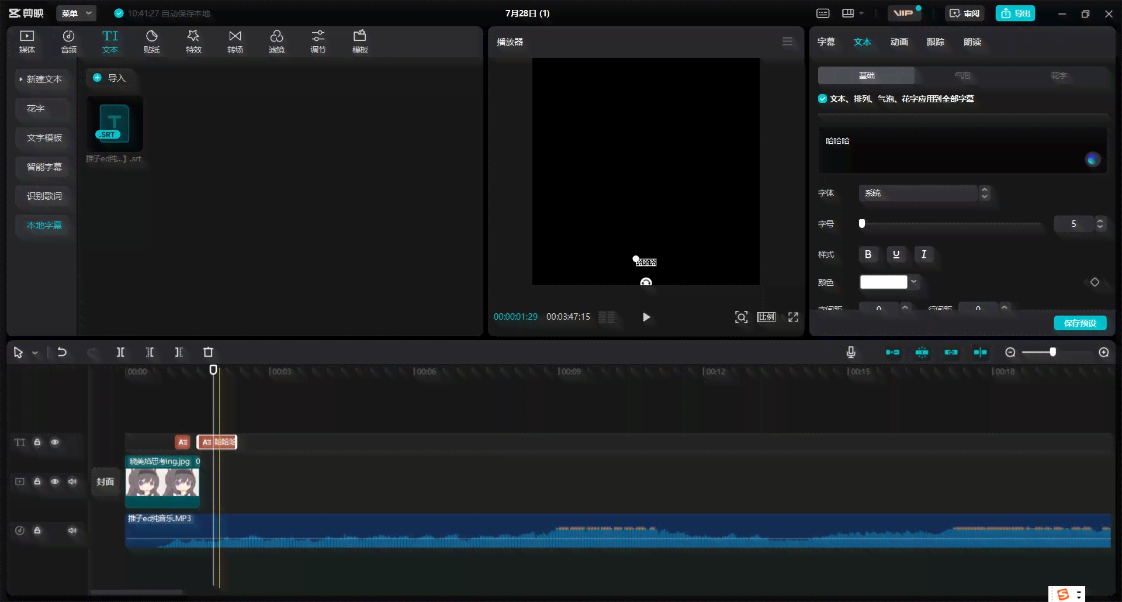This screenshot has width=1122, height=602.
Task: Toggle italic text style
Action: (x=924, y=254)
